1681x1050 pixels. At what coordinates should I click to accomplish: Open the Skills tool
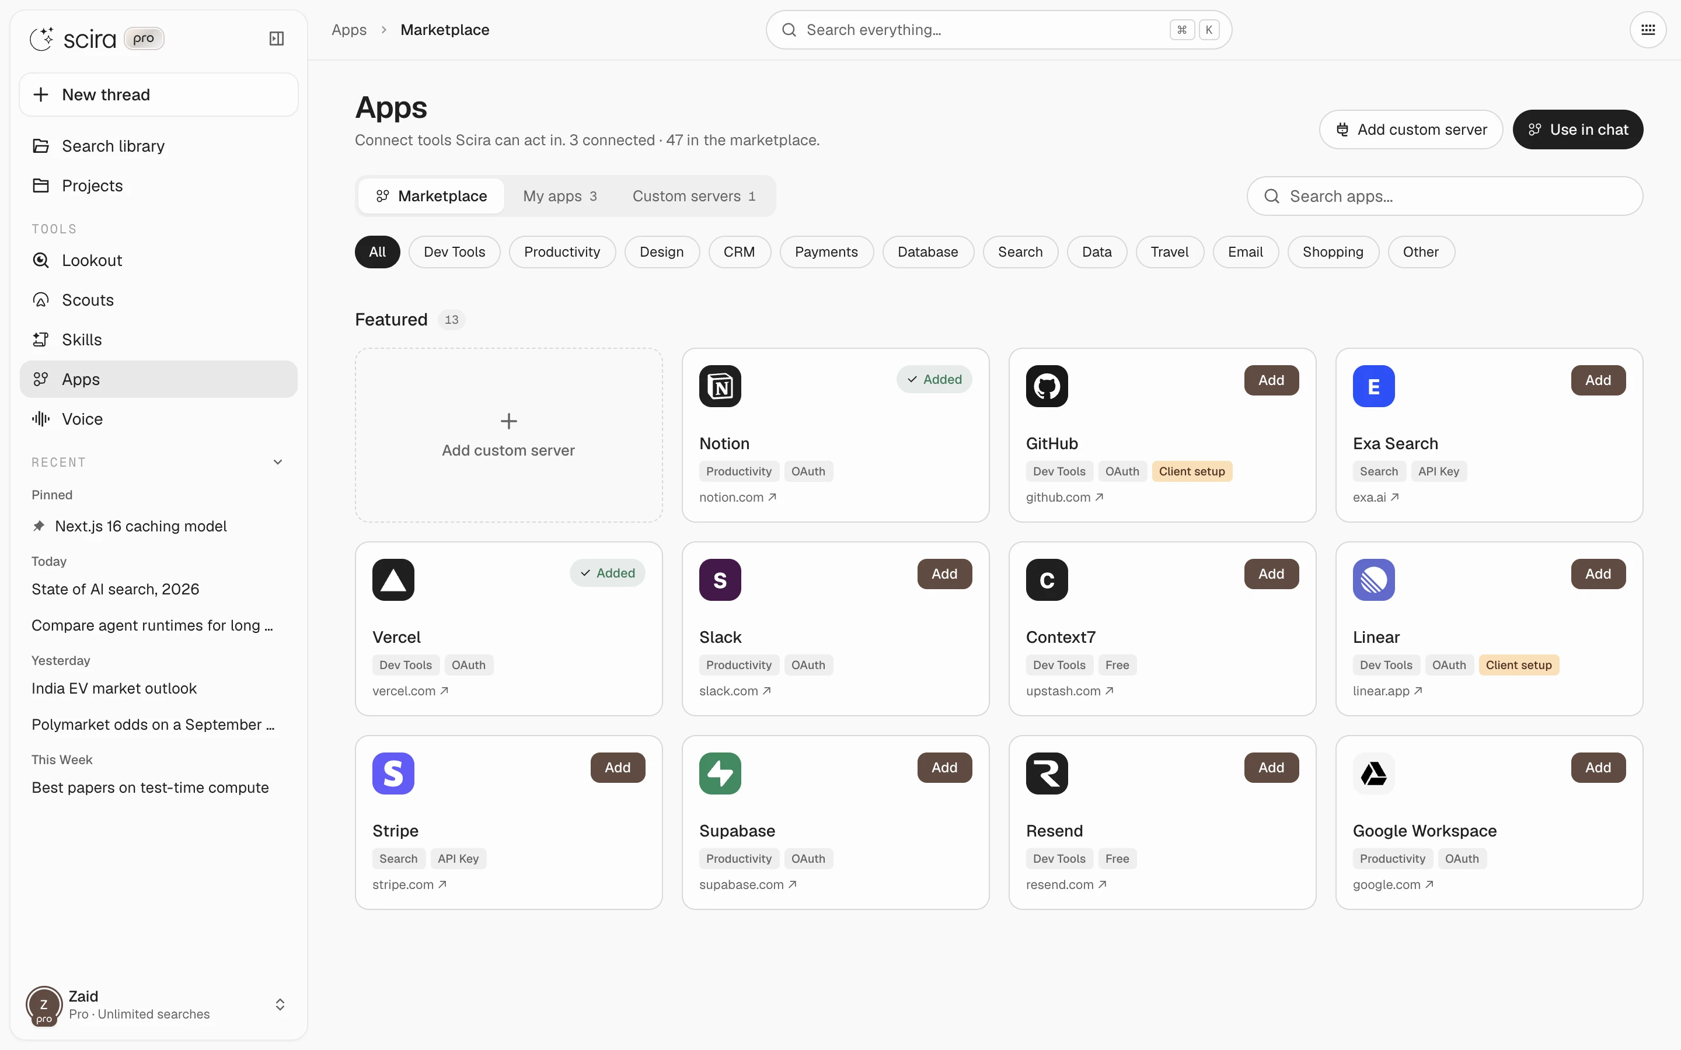coord(158,339)
